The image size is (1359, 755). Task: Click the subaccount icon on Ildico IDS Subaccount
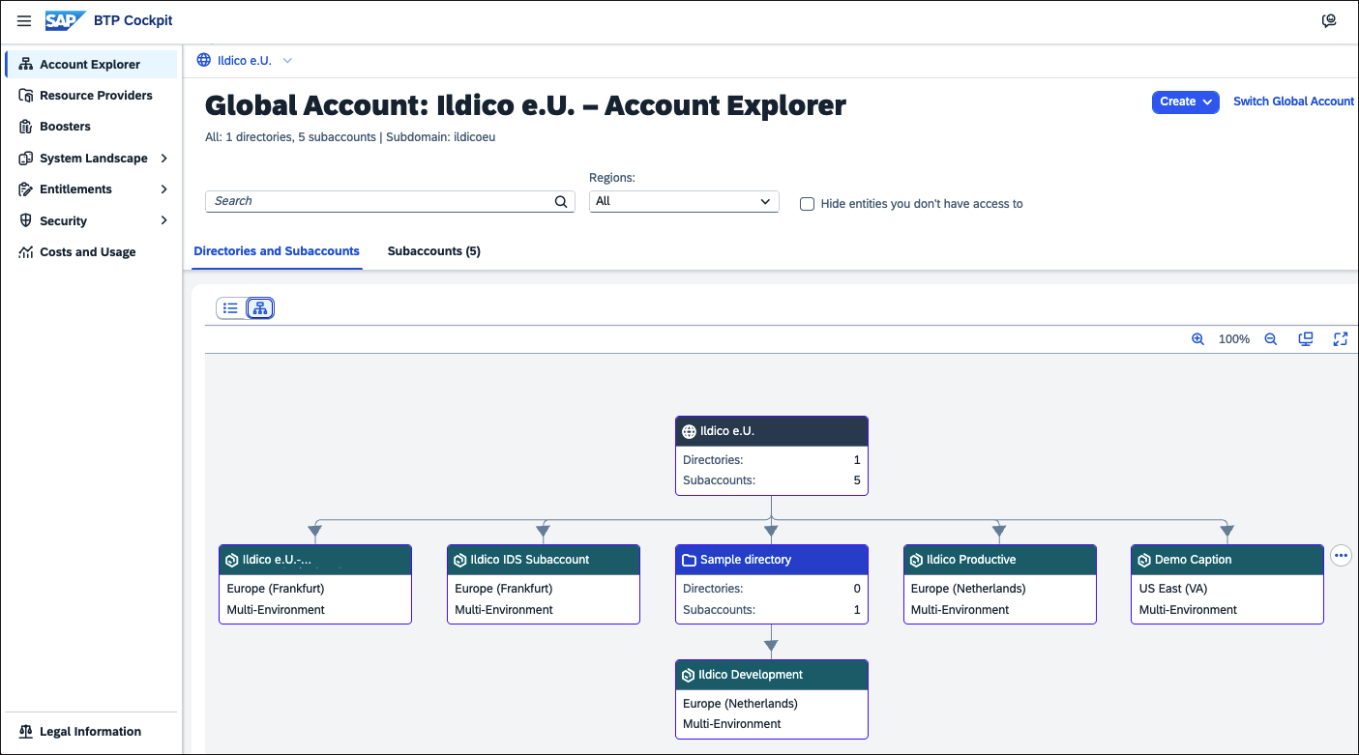460,560
